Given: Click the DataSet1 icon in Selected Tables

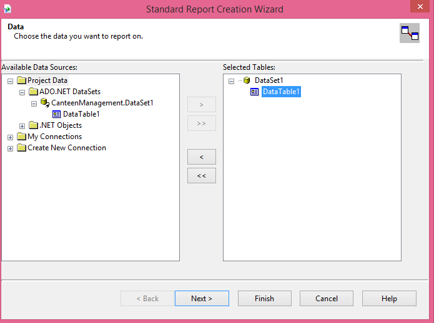Looking at the screenshot, I should pyautogui.click(x=247, y=80).
